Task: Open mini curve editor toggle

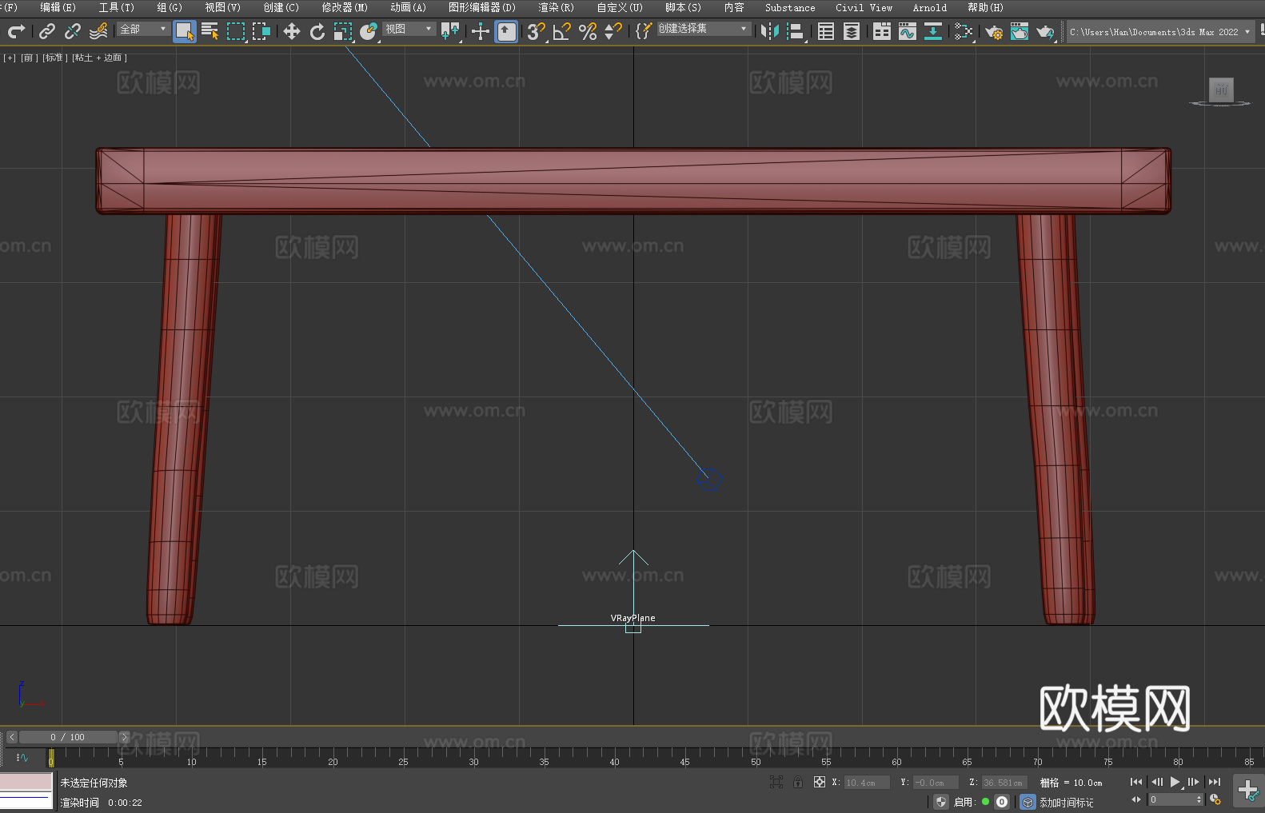Action: coord(22,757)
